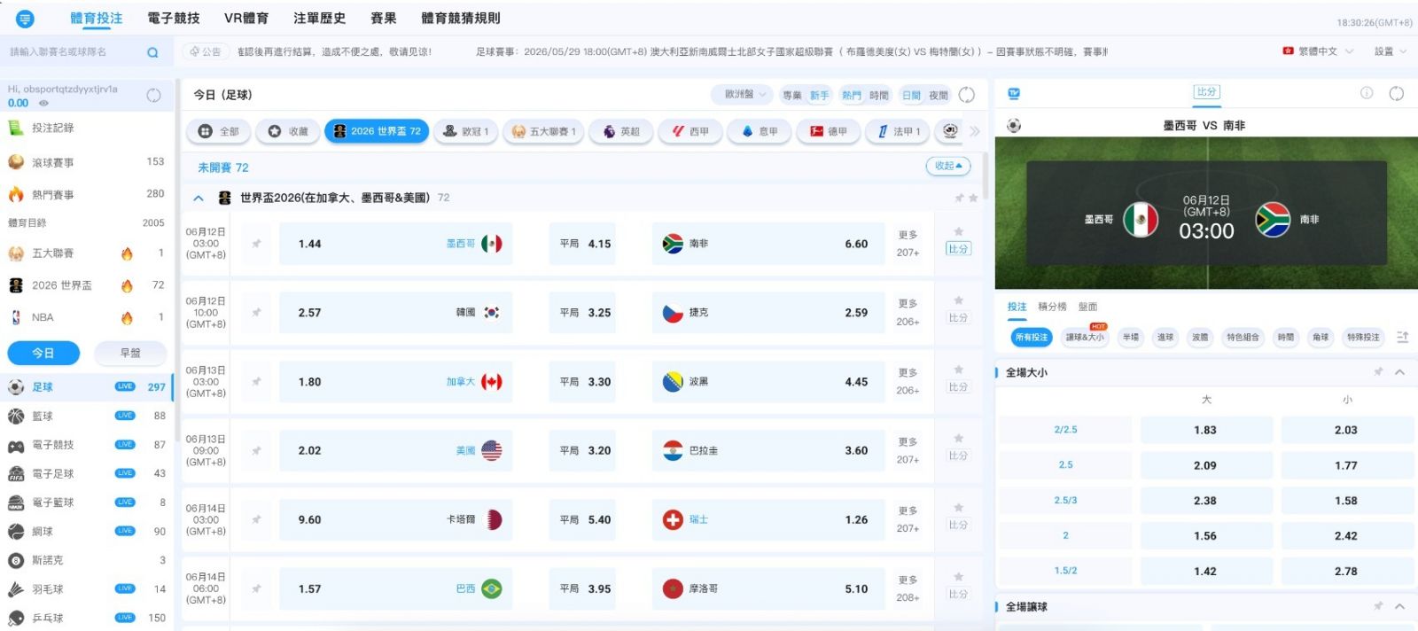
Task: Switch to the 積分榜 tab
Action: pos(1052,307)
